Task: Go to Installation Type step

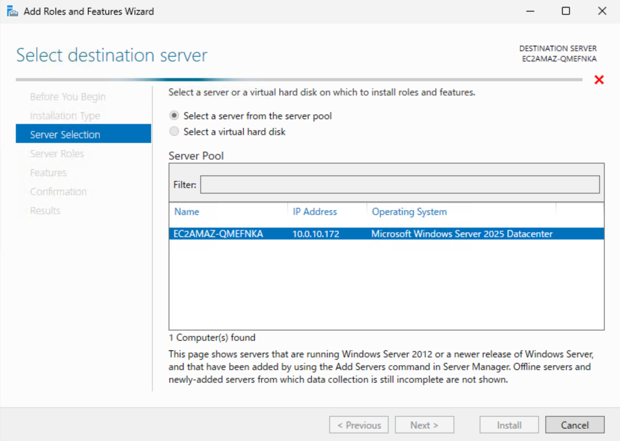Action: [x=65, y=116]
